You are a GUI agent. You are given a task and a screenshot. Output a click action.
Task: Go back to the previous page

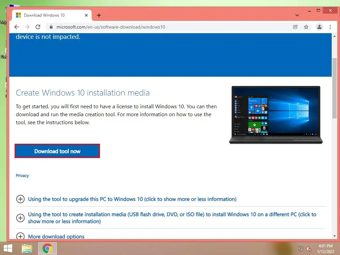[17, 27]
